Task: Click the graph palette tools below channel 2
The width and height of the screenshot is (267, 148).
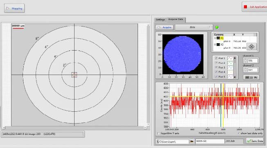Action: 251,77
